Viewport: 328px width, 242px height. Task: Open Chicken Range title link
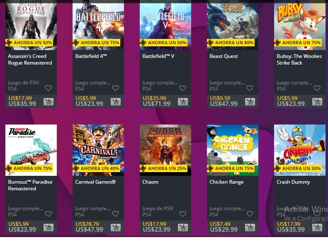pos(226,182)
